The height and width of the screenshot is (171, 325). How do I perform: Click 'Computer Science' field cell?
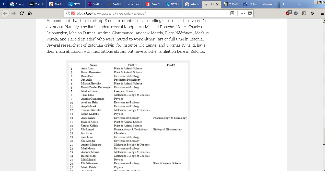[x=125, y=91]
